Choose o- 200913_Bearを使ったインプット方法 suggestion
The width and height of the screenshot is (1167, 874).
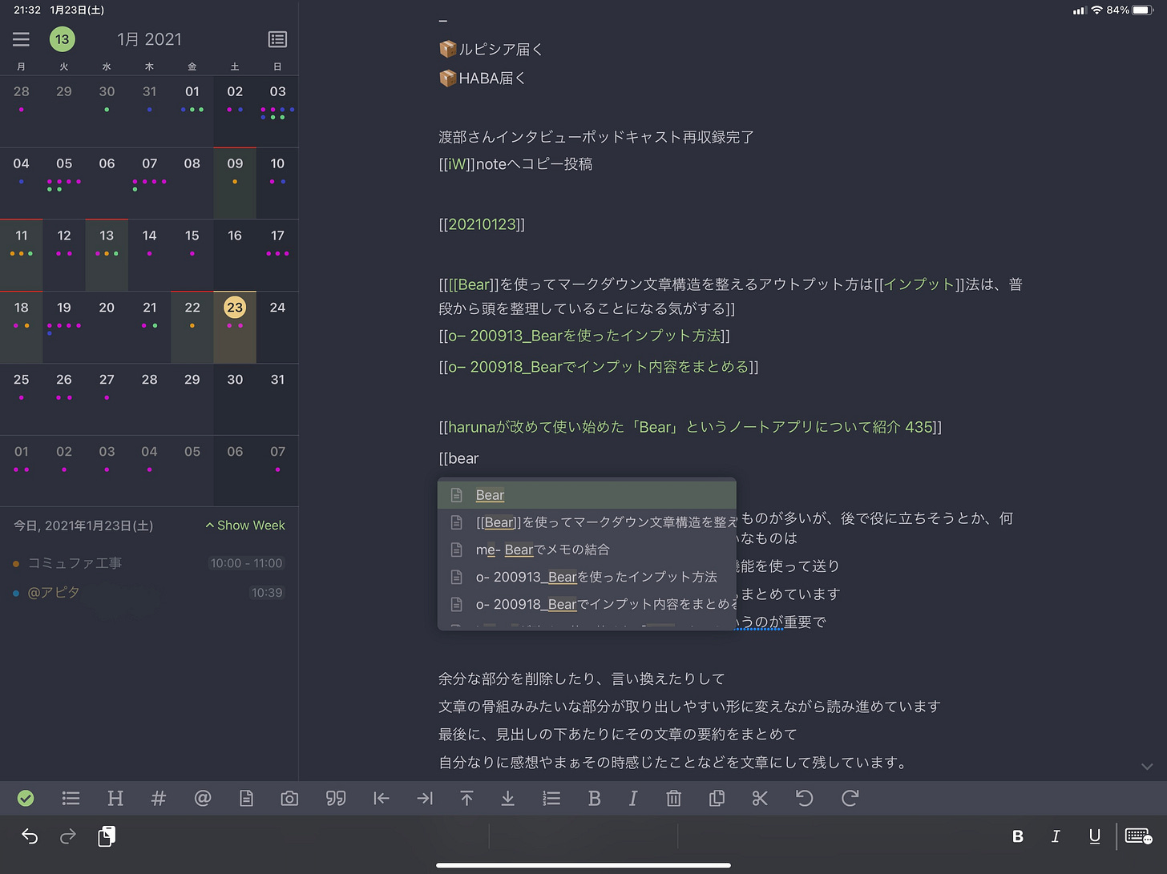click(x=587, y=577)
